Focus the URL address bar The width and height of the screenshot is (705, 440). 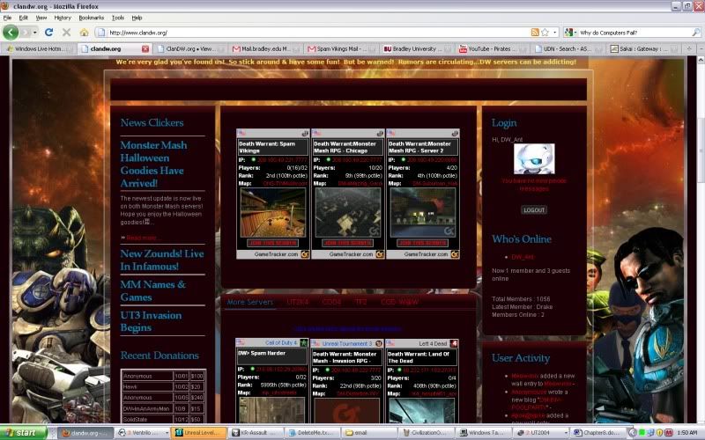click(x=318, y=33)
